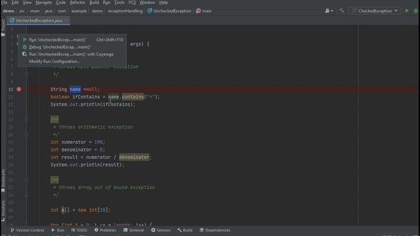Click the toolbar Debug bug icon
This screenshot has height=236, width=420.
pos(415,11)
